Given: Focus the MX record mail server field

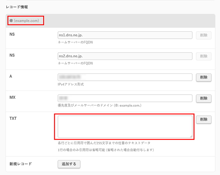Looking at the screenshot, I should pos(125,98).
